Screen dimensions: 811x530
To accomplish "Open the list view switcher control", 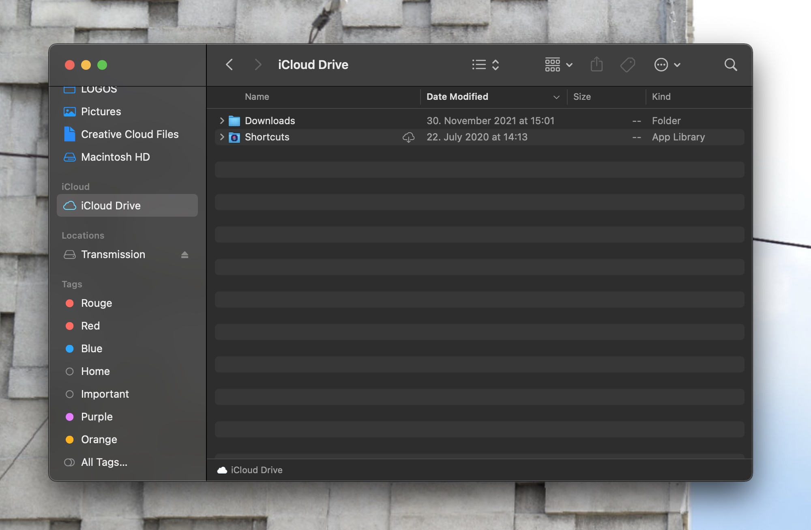I will (485, 65).
